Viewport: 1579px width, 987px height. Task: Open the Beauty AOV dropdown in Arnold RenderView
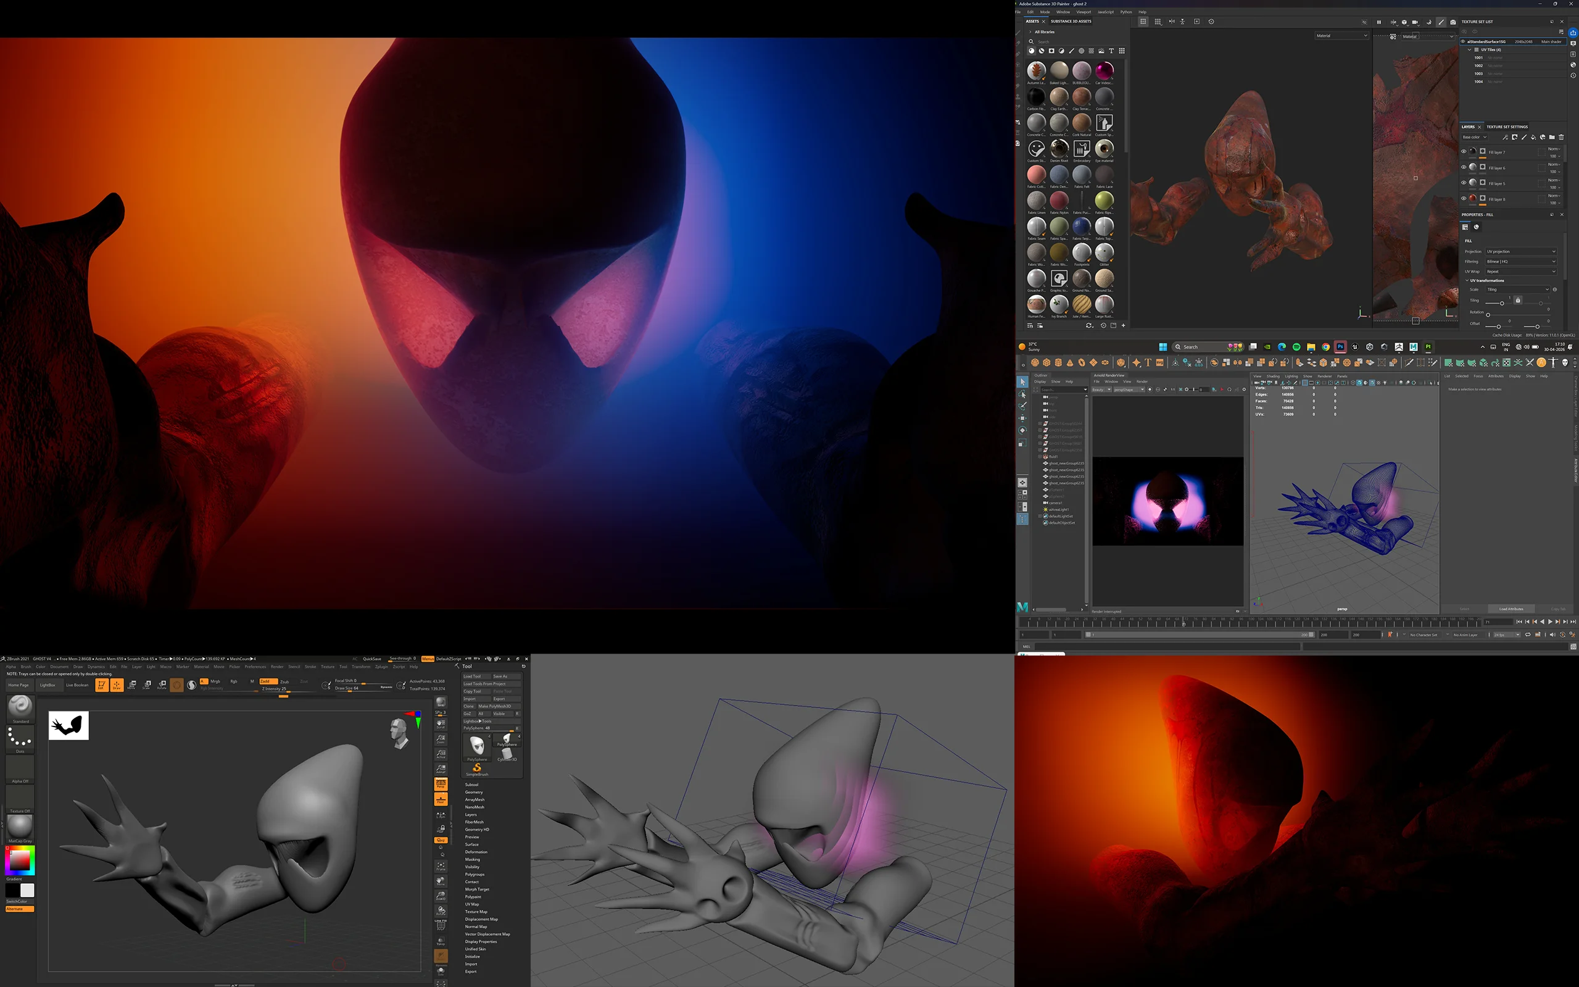[1101, 389]
